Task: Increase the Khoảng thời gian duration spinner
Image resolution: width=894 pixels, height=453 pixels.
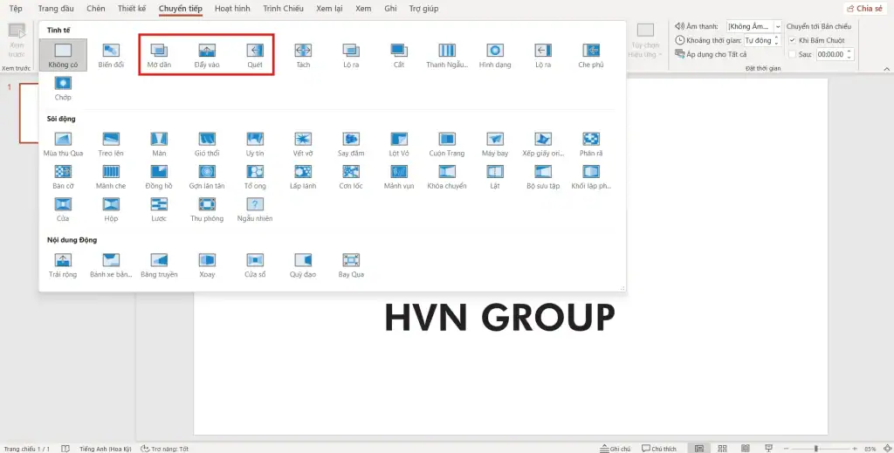Action: (x=778, y=38)
